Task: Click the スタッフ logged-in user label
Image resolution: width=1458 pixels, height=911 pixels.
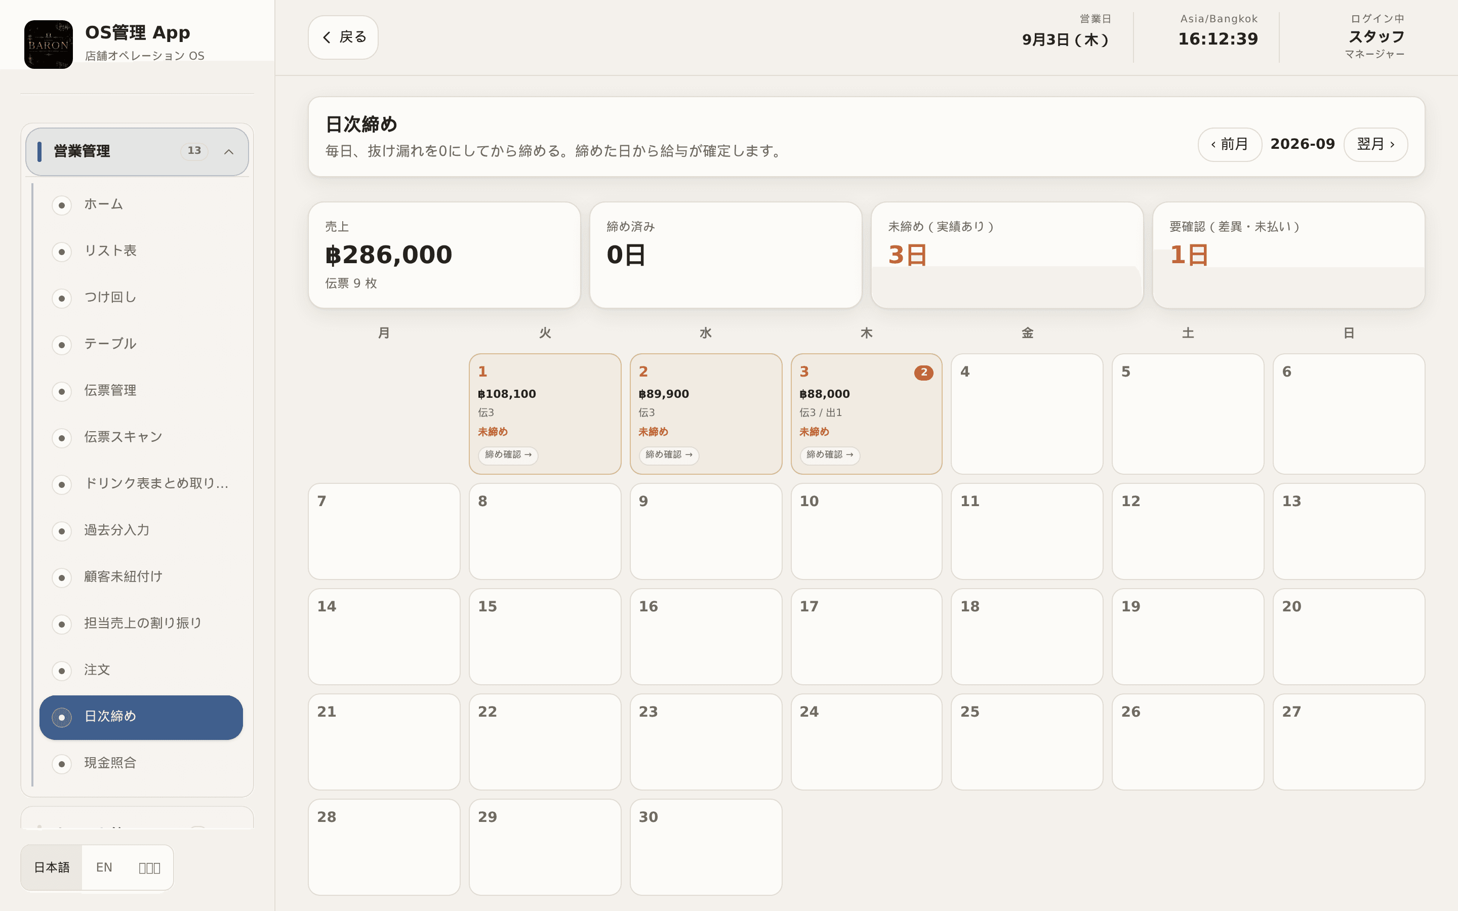Action: click(1376, 37)
